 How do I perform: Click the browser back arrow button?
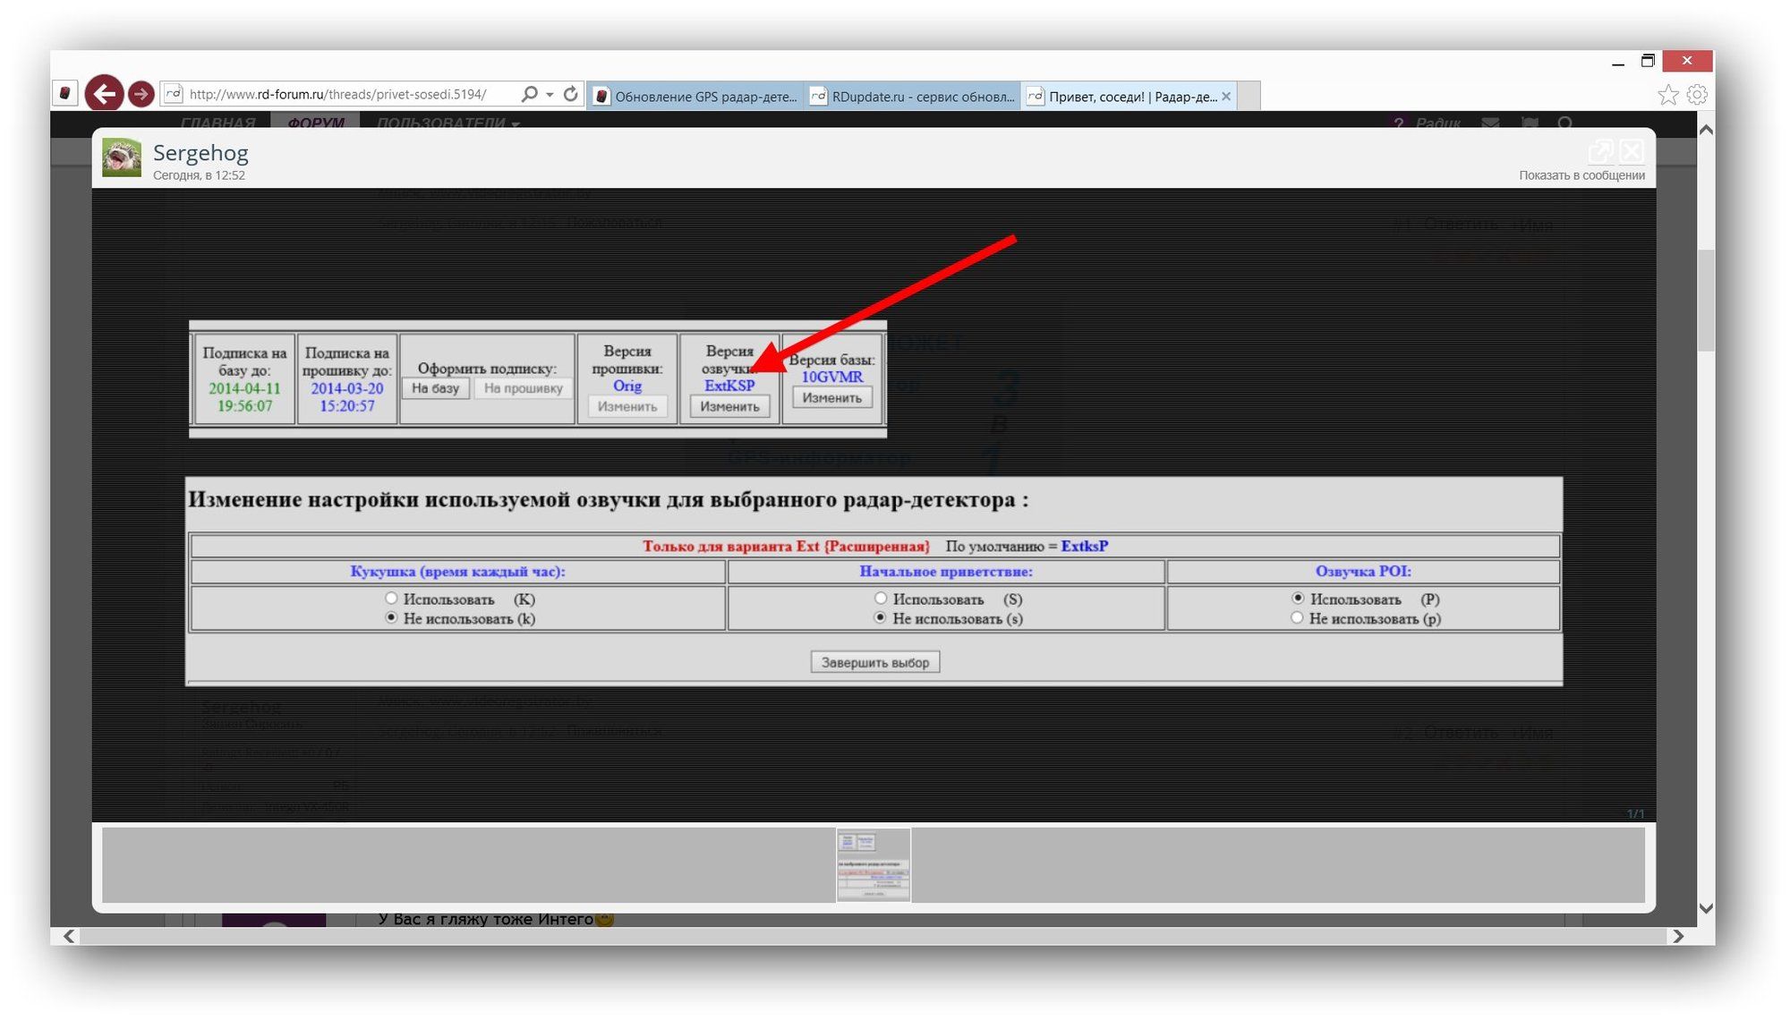pyautogui.click(x=104, y=93)
